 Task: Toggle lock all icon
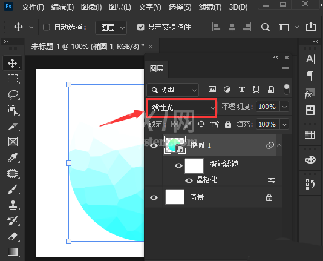[x=228, y=124]
